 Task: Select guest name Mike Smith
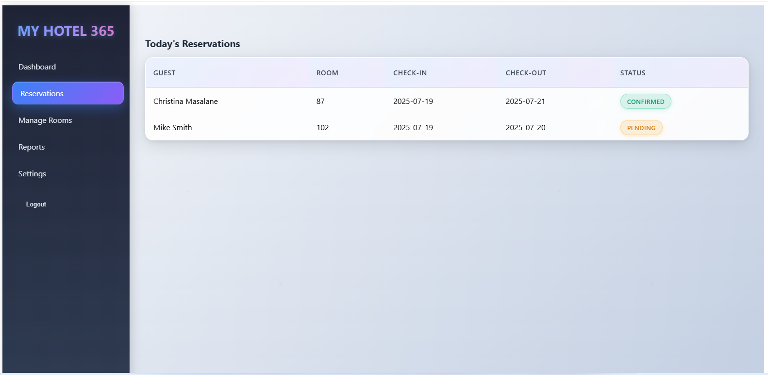point(172,127)
